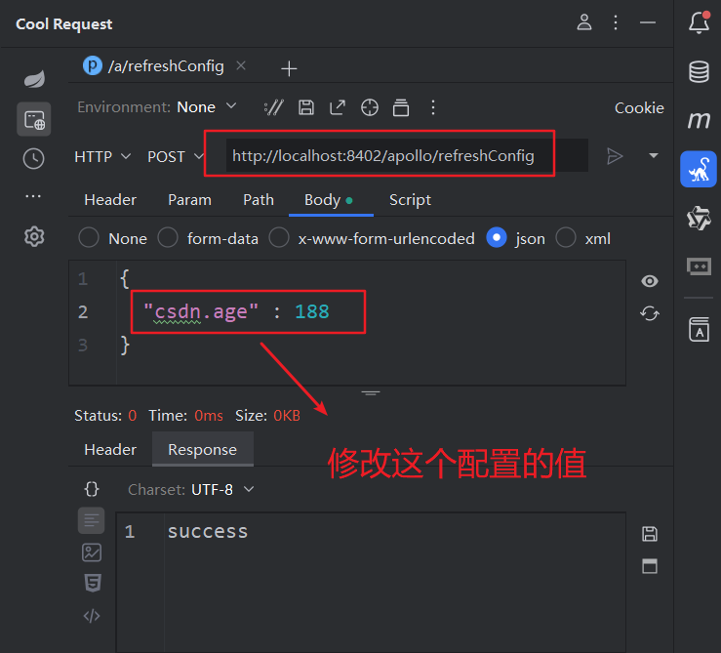Select the plain text lines response view
The width and height of the screenshot is (721, 653).
point(91,520)
